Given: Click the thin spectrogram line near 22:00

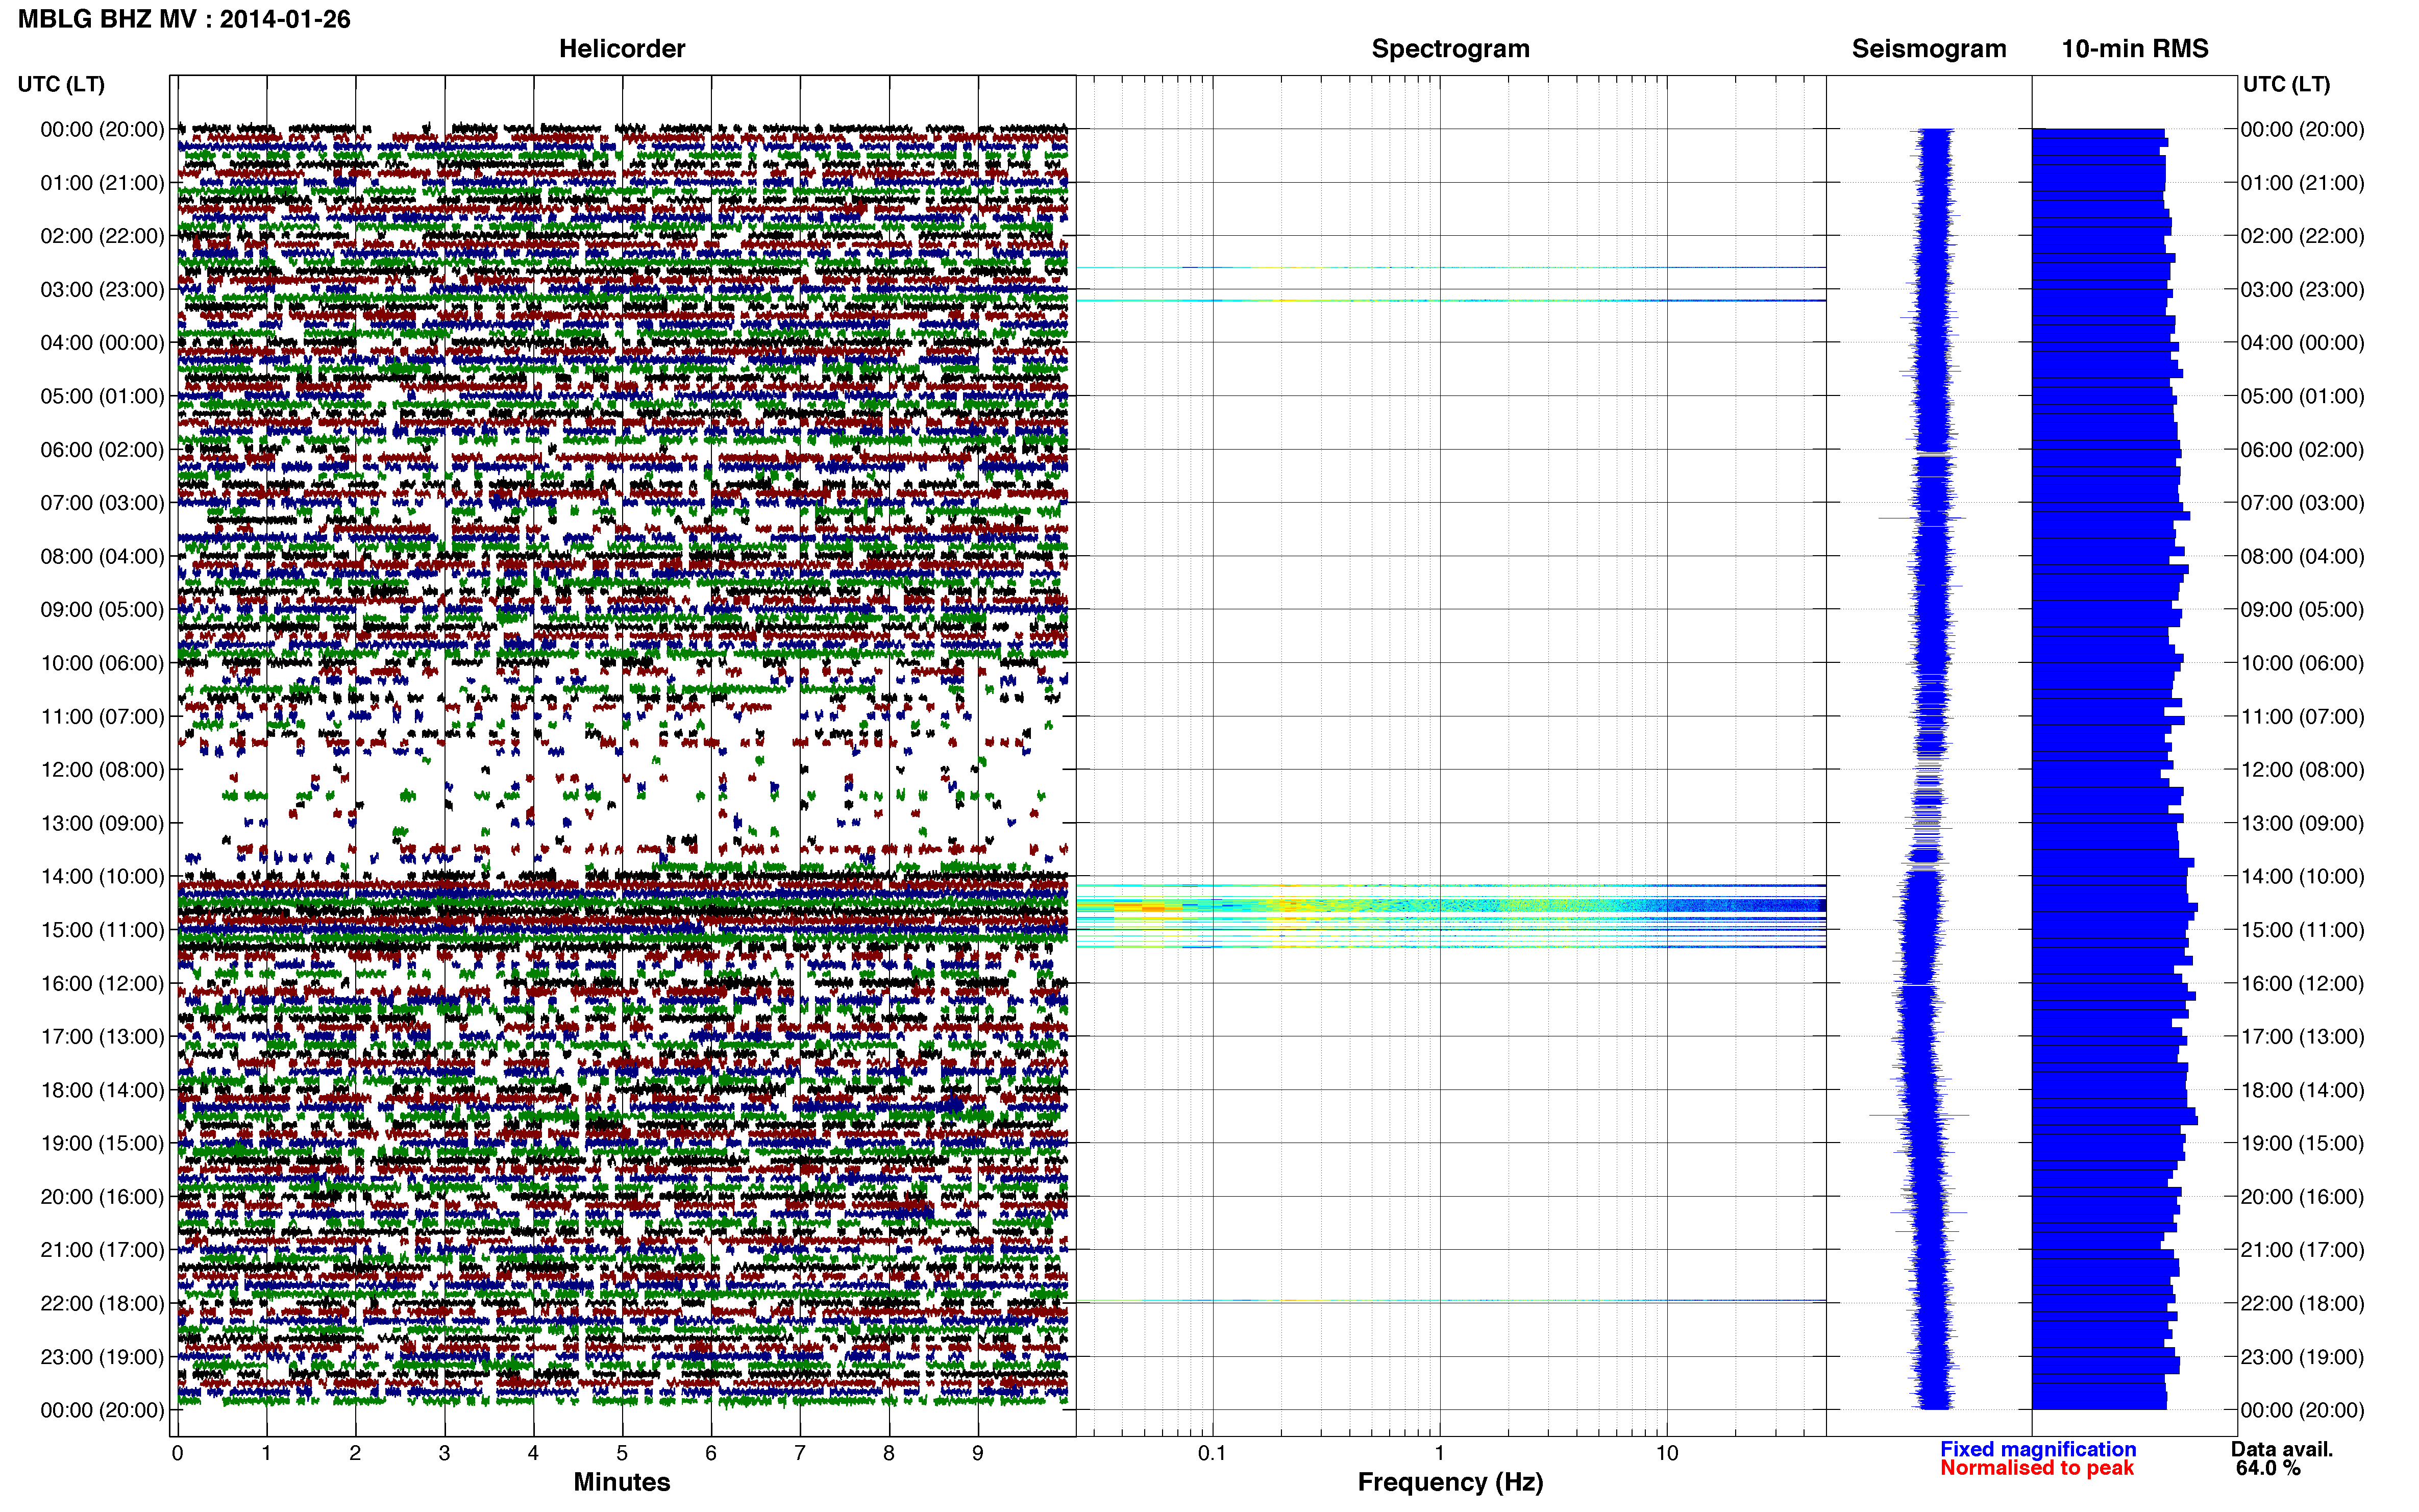Looking at the screenshot, I should [1450, 1301].
